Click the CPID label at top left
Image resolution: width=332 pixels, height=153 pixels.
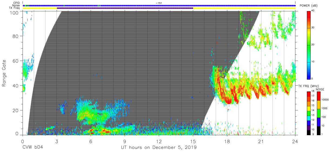17,3
